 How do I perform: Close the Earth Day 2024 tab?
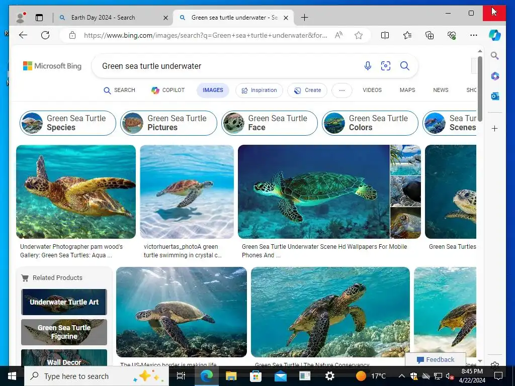coord(166,18)
